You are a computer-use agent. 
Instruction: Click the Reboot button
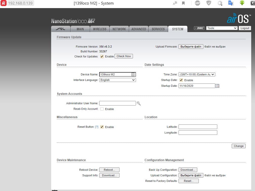(109, 170)
